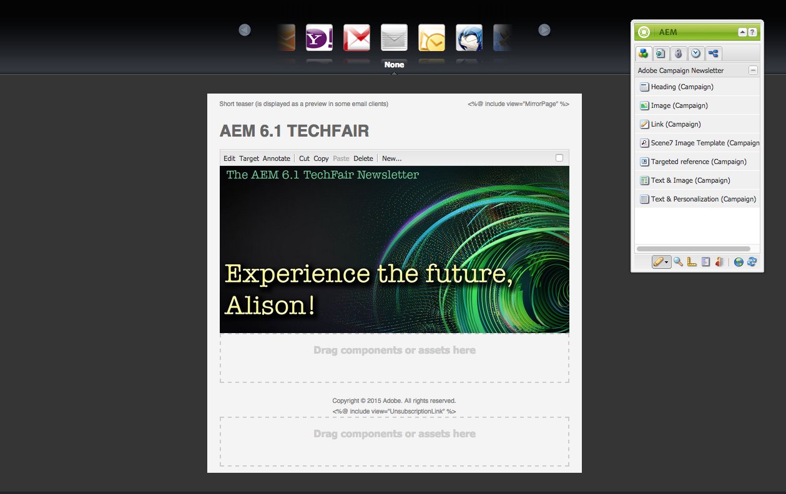Open the edit mode pencil dropdown
The width and height of the screenshot is (786, 494).
click(661, 262)
